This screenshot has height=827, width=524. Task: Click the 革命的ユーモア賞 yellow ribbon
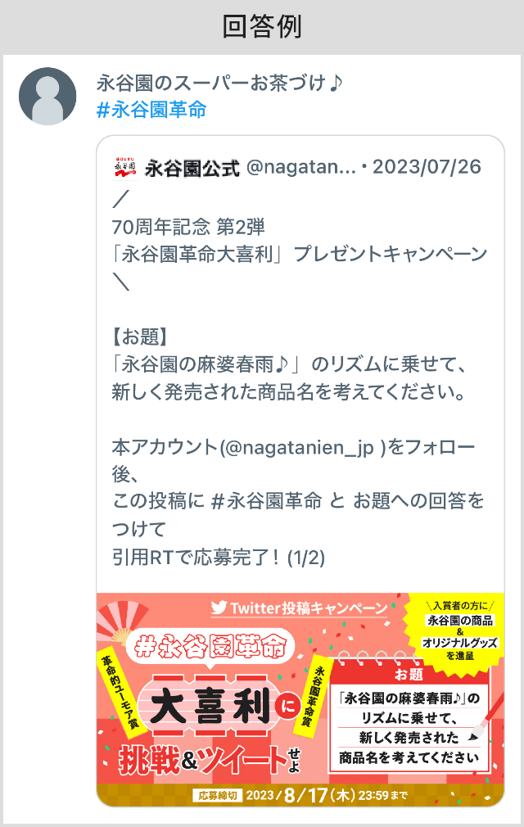click(x=120, y=693)
